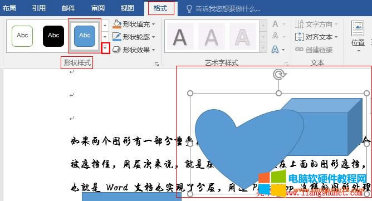
Task: Click the 文字方向 button
Action: point(316,24)
